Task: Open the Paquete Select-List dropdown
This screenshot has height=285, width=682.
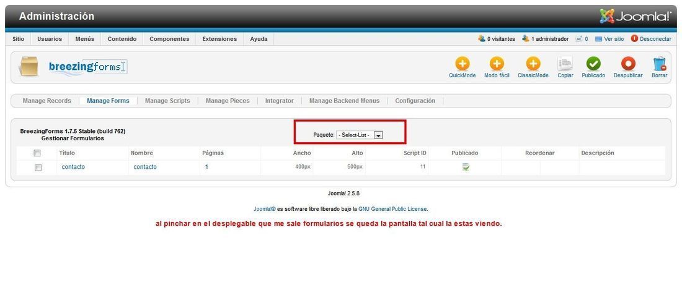Action: click(359, 135)
